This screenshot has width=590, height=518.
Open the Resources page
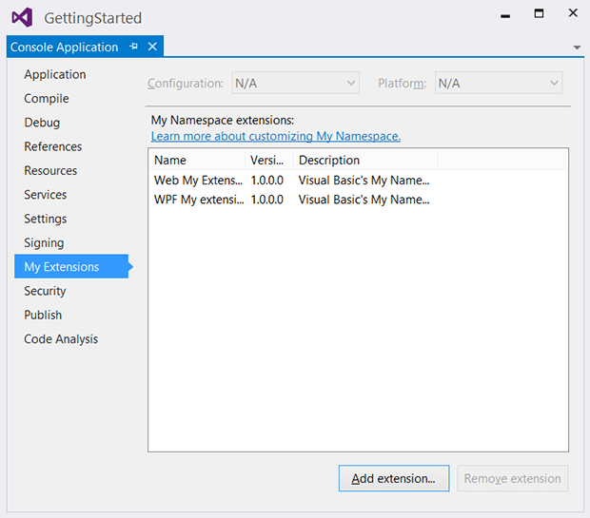coord(50,171)
